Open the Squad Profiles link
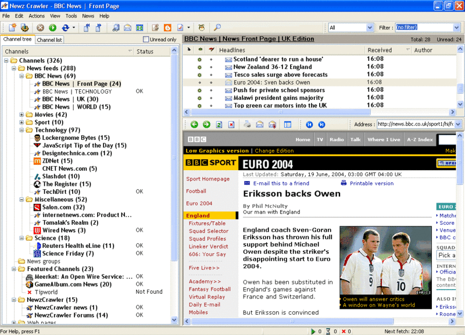This screenshot has width=465, height=335. tap(208, 239)
